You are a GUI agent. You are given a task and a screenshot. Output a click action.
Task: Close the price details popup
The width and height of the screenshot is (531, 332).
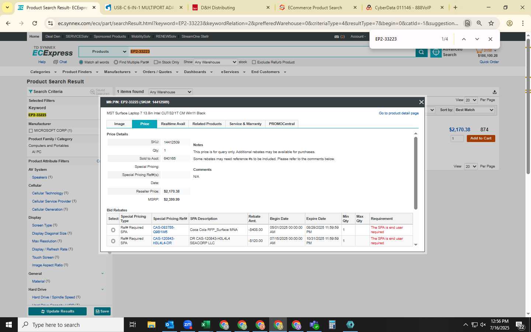tap(421, 102)
